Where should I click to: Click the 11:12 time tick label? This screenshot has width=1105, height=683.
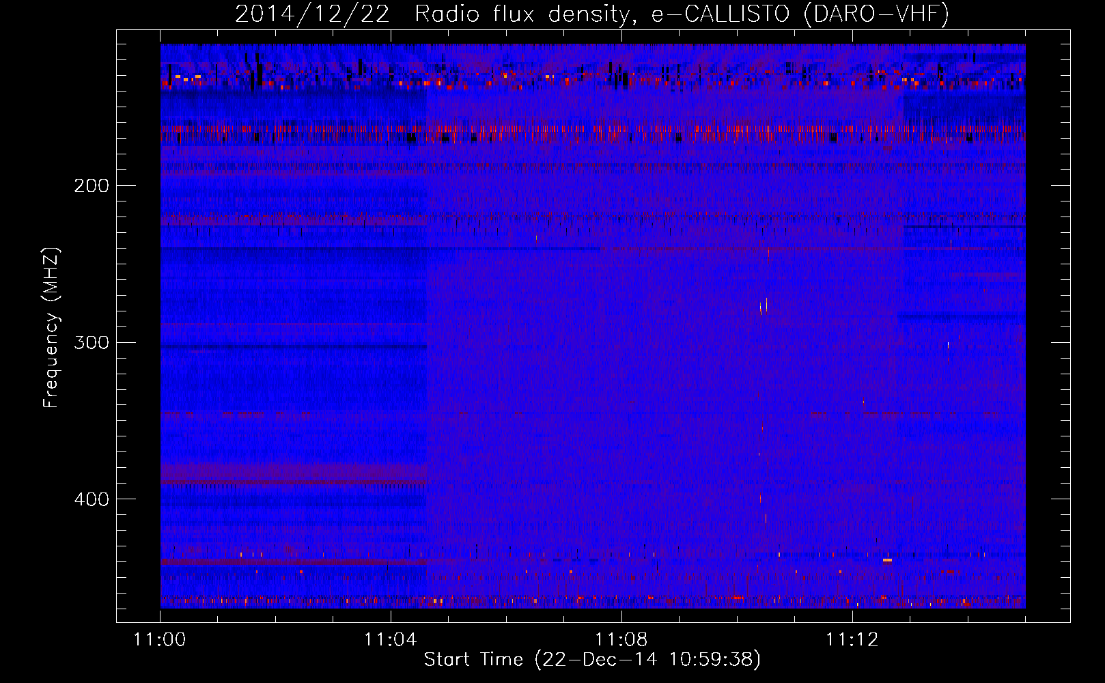pos(852,640)
